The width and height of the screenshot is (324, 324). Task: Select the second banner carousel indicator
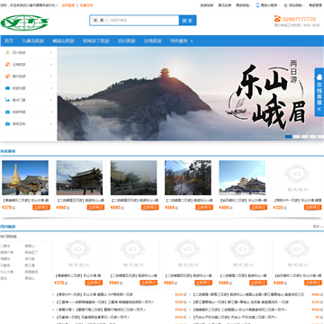(x=297, y=137)
